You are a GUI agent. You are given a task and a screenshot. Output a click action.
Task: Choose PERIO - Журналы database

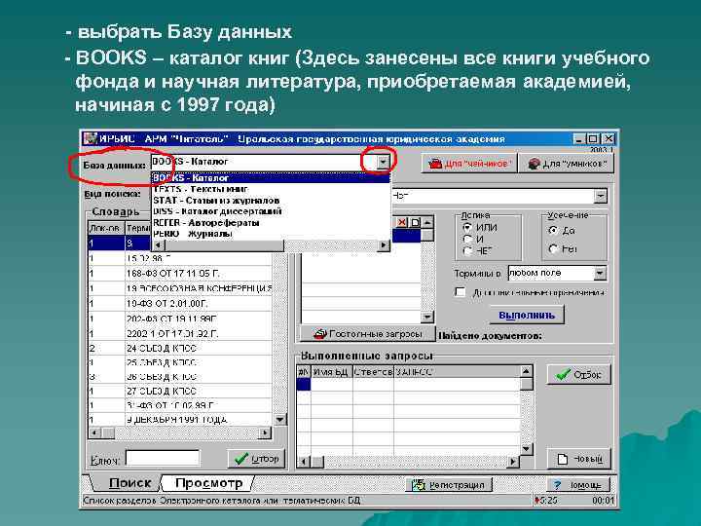pyautogui.click(x=271, y=234)
